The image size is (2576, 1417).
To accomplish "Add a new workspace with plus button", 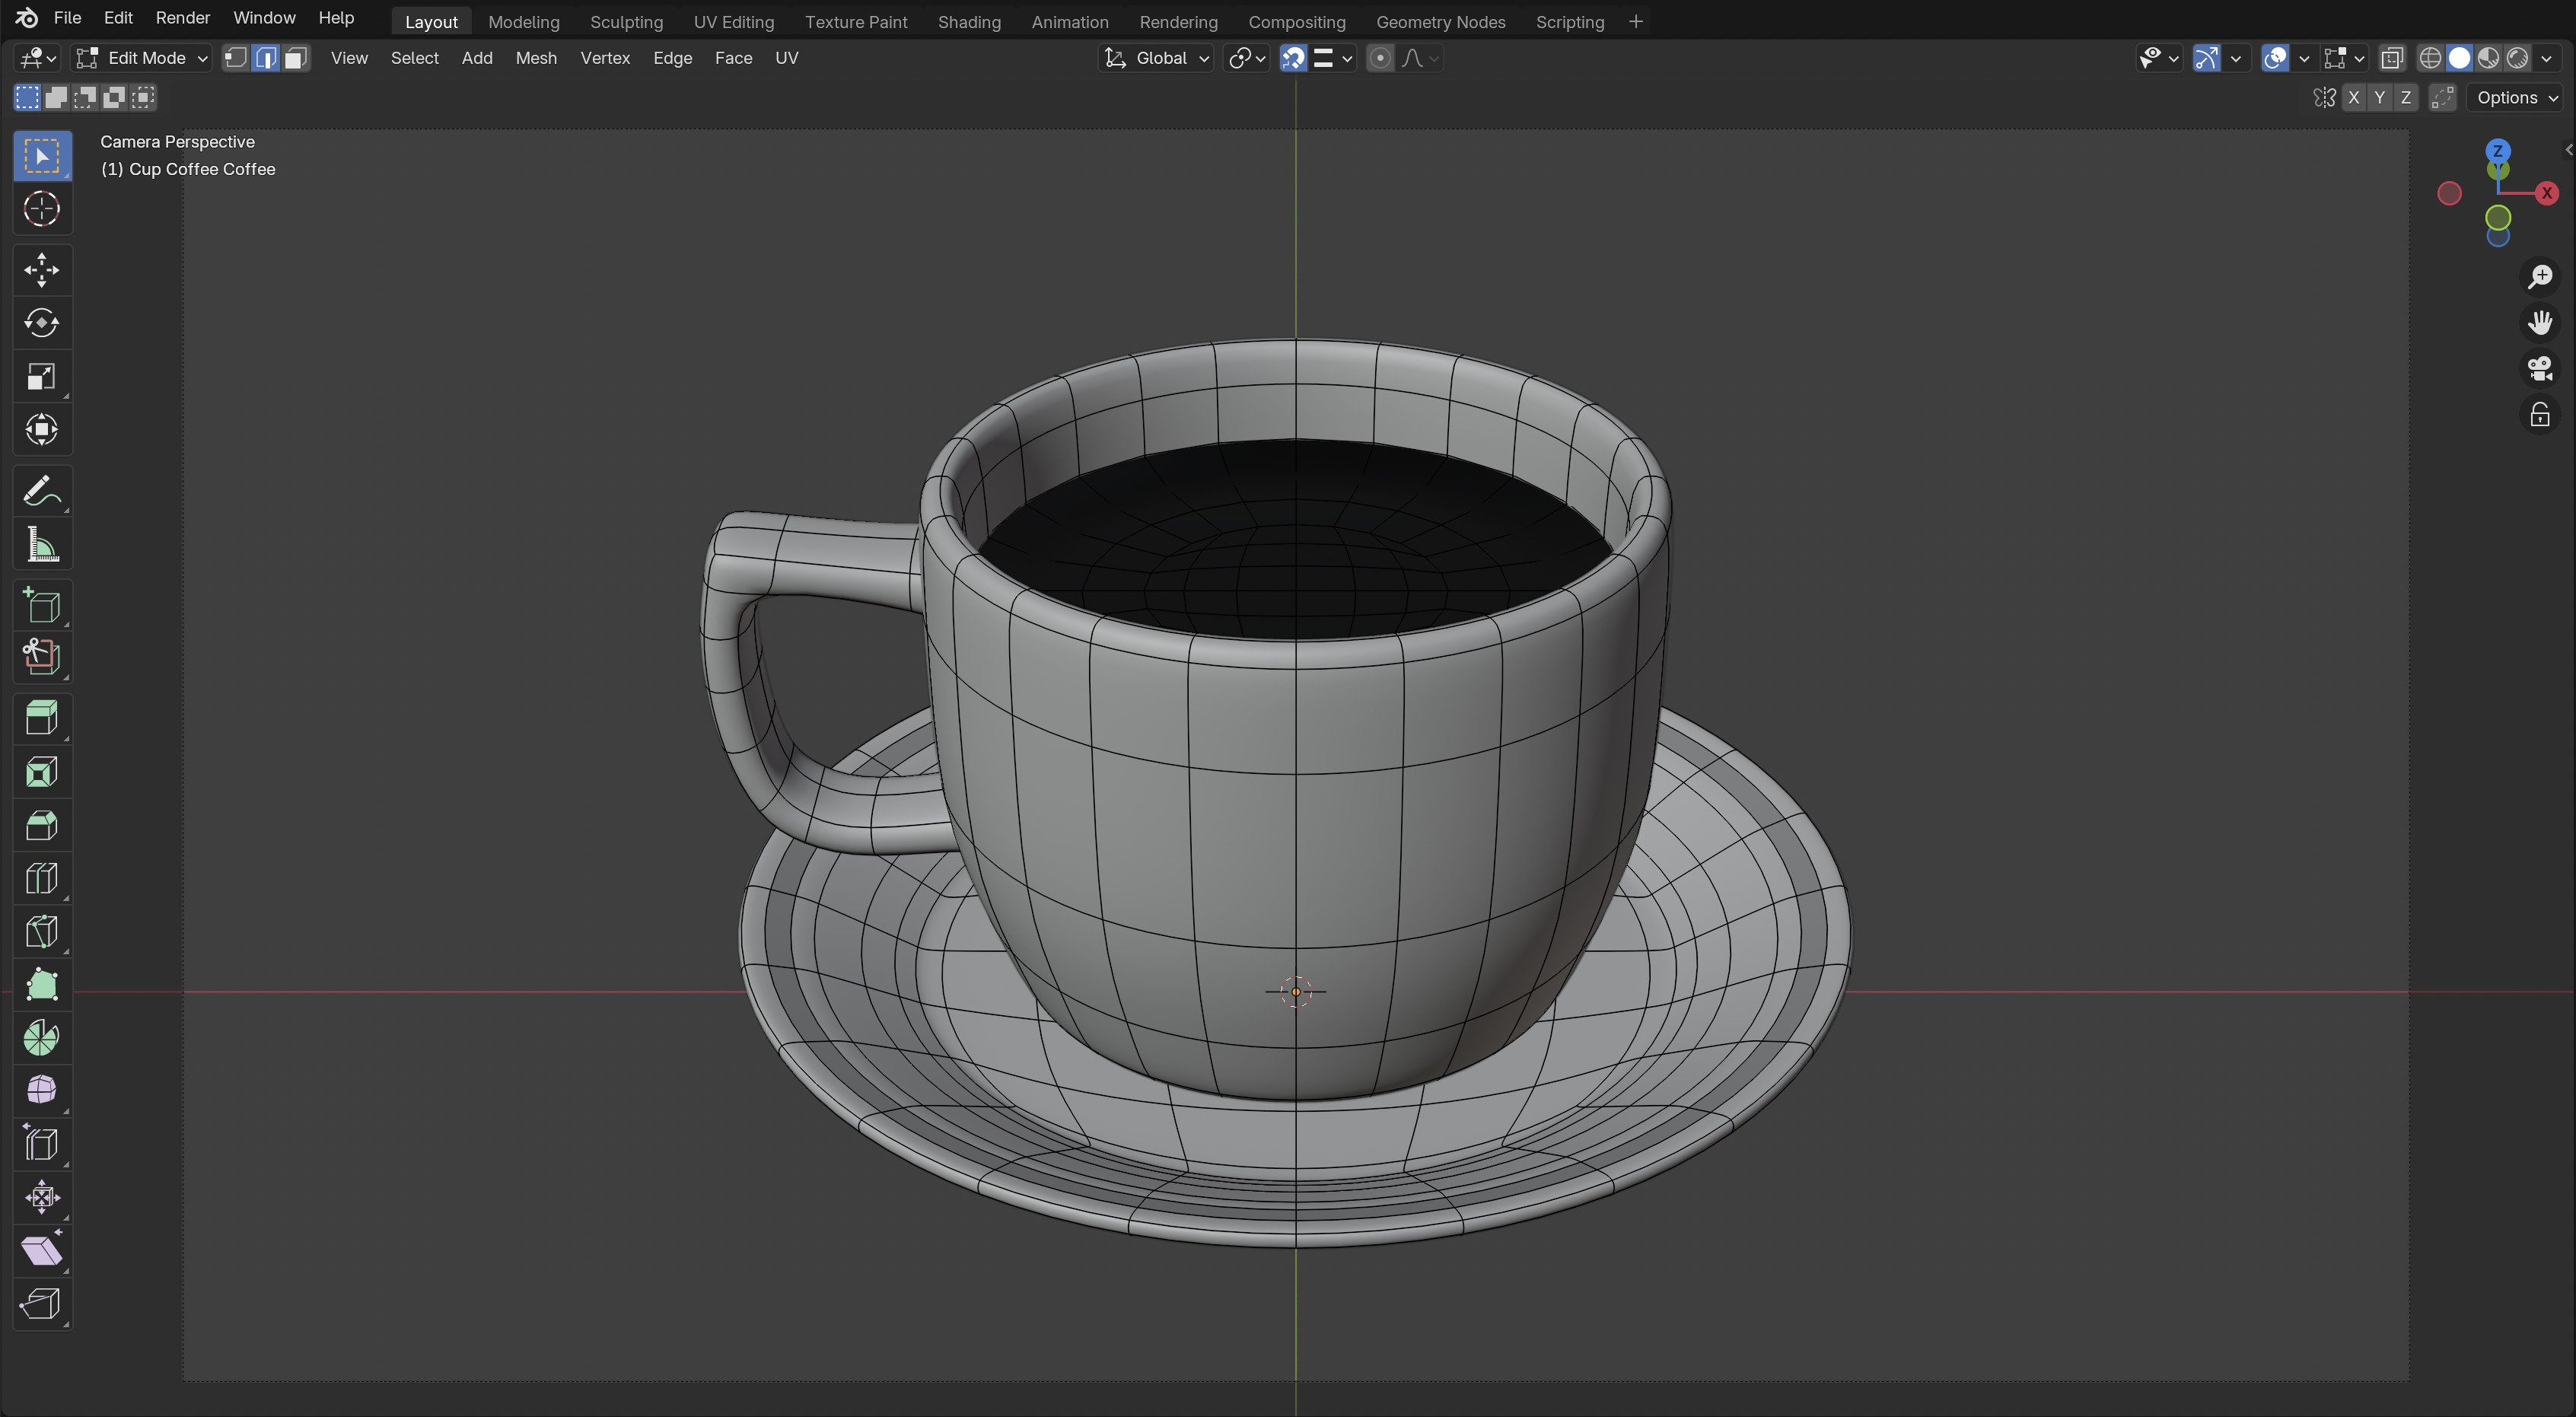I will tap(1636, 22).
